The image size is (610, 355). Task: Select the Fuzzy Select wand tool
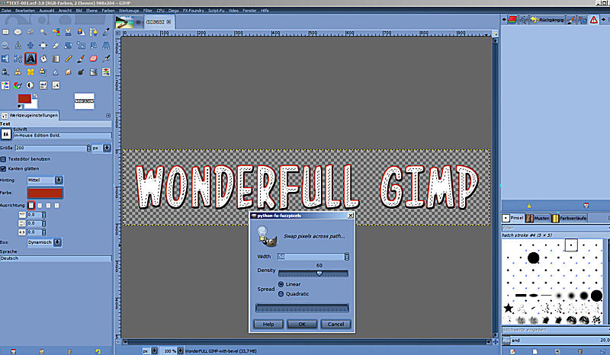tap(43, 32)
